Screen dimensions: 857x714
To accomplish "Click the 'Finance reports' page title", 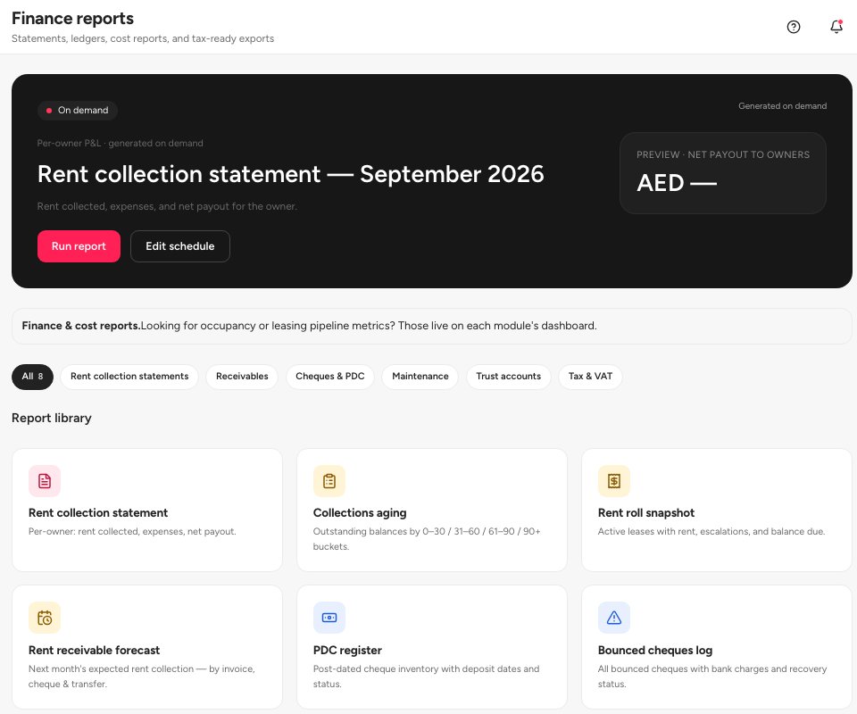I will [72, 18].
